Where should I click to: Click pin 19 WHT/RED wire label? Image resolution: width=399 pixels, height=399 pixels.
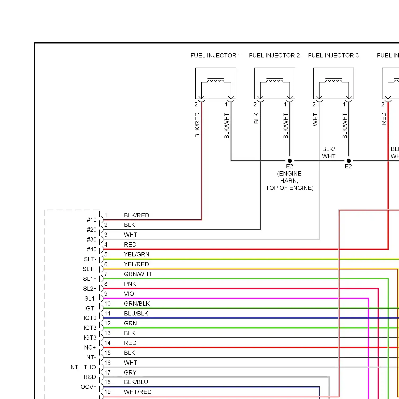click(138, 392)
